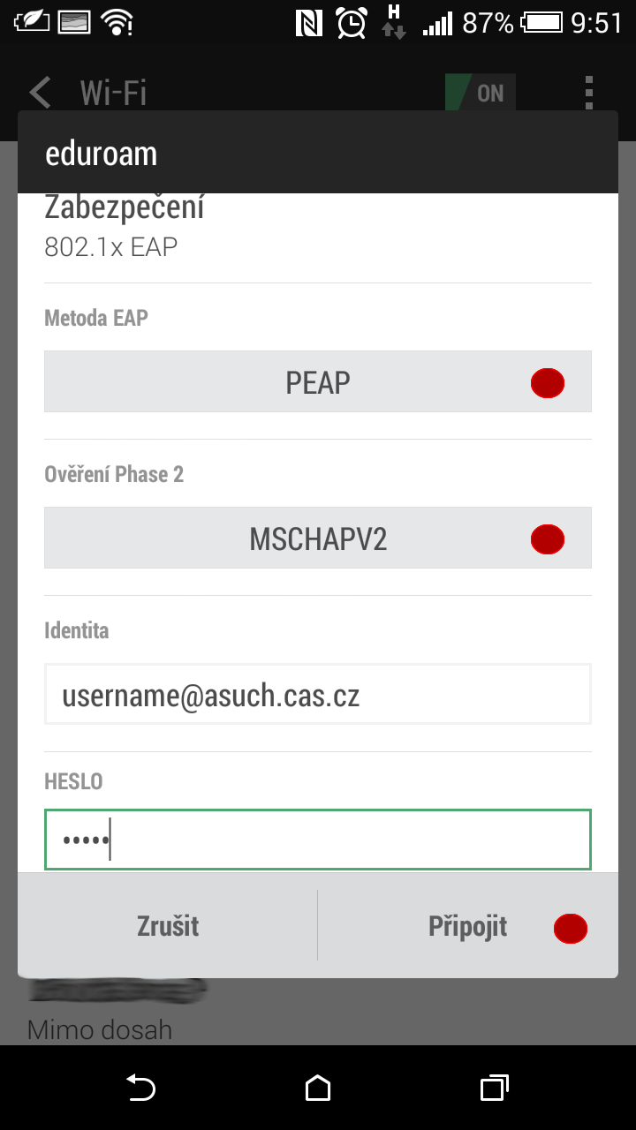Tap the eduroam dialog title

pos(102,154)
